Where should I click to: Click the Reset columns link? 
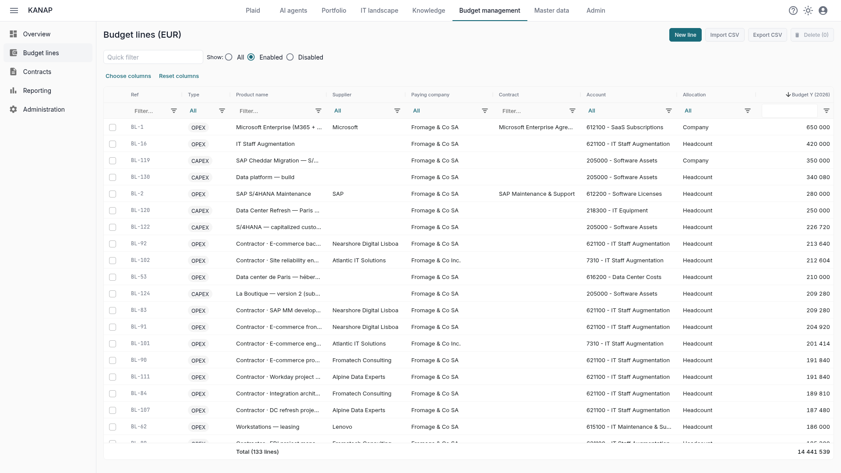pos(179,76)
